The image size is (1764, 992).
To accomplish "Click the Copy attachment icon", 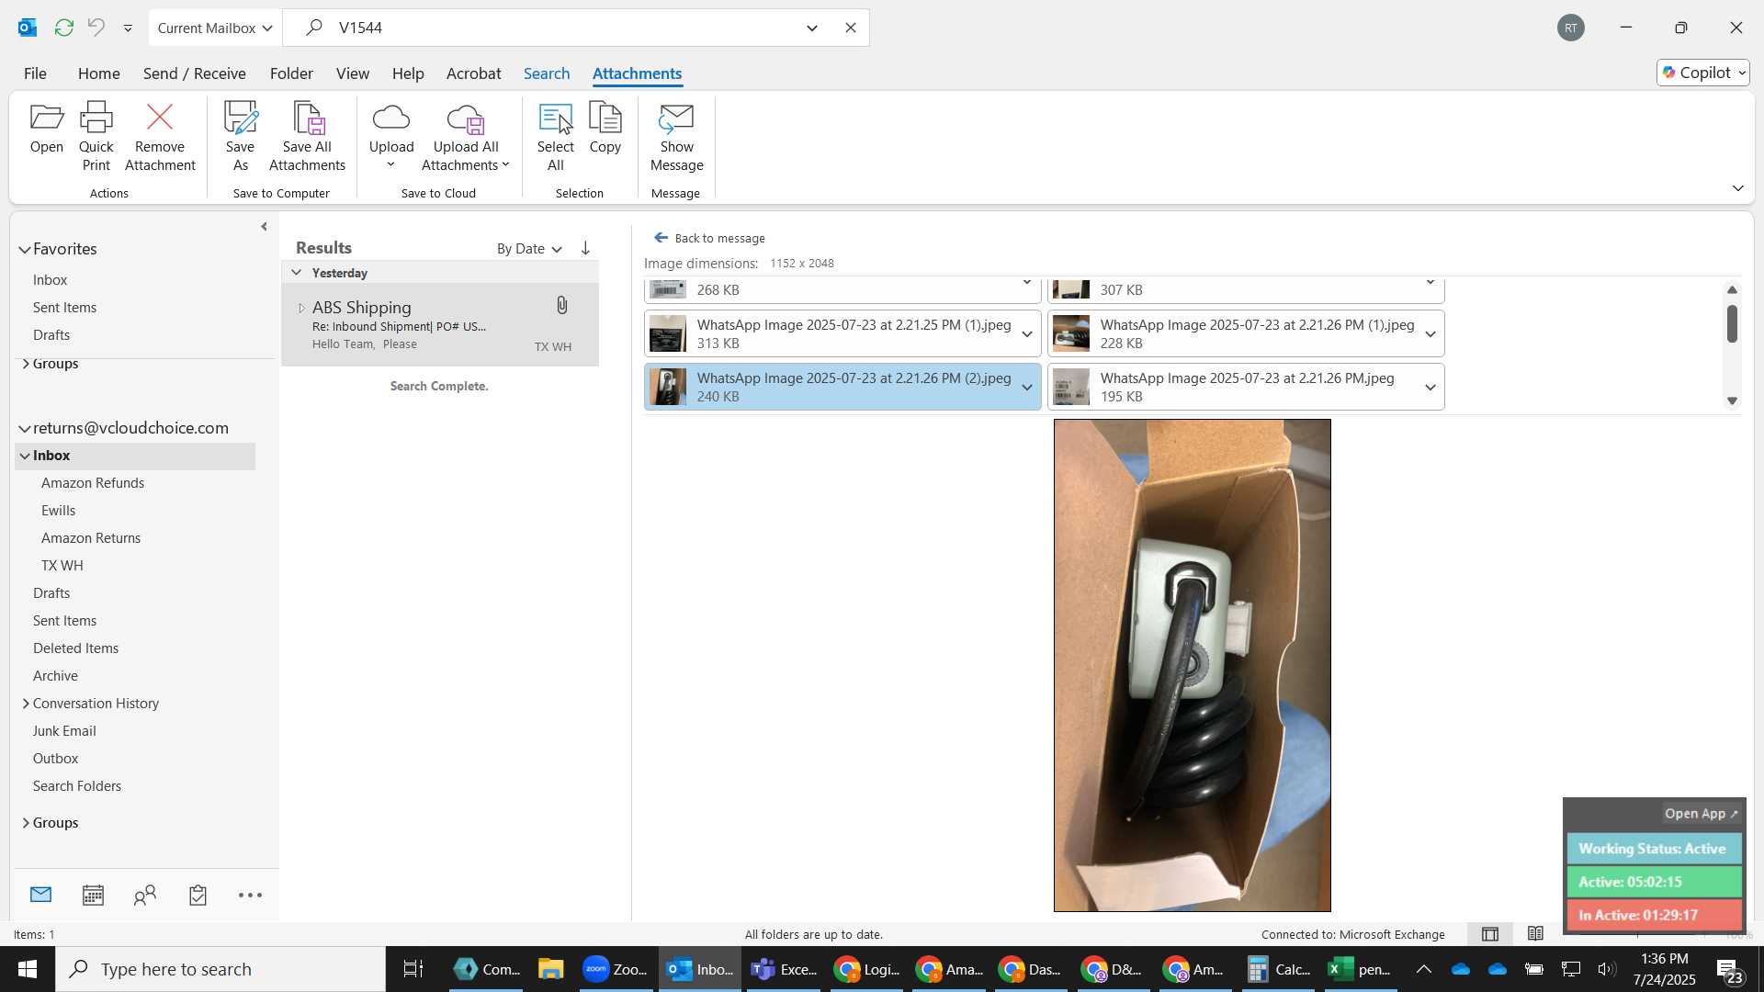I will point(605,129).
